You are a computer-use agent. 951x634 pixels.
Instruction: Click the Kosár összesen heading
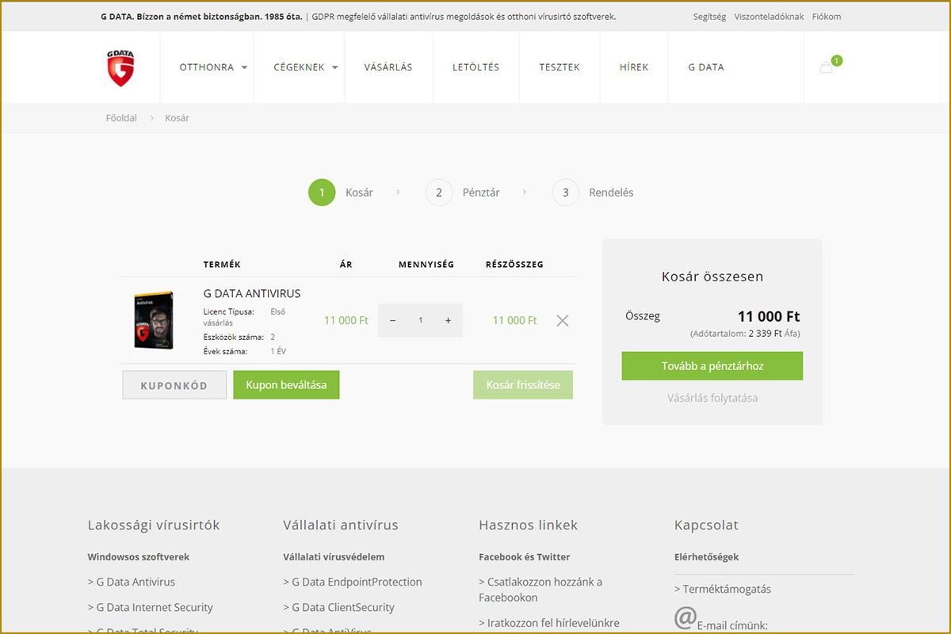click(712, 277)
